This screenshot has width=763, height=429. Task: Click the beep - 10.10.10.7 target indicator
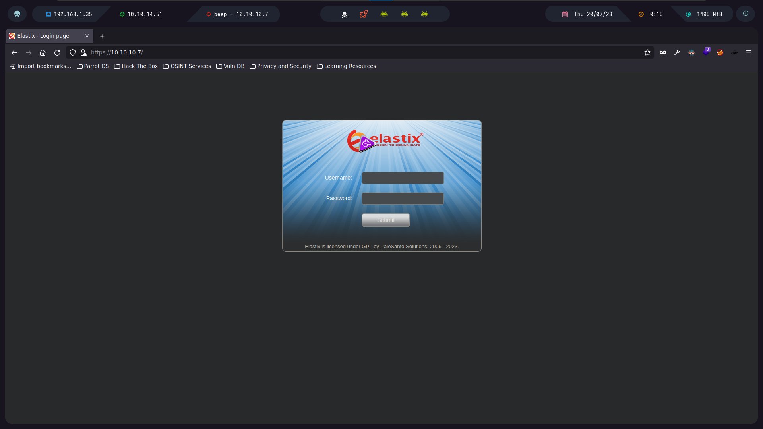pos(237,14)
